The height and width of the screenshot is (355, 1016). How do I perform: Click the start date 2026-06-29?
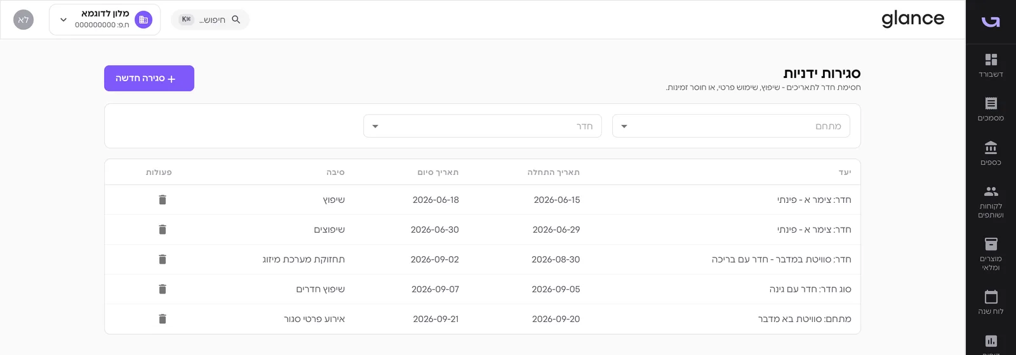click(x=556, y=229)
